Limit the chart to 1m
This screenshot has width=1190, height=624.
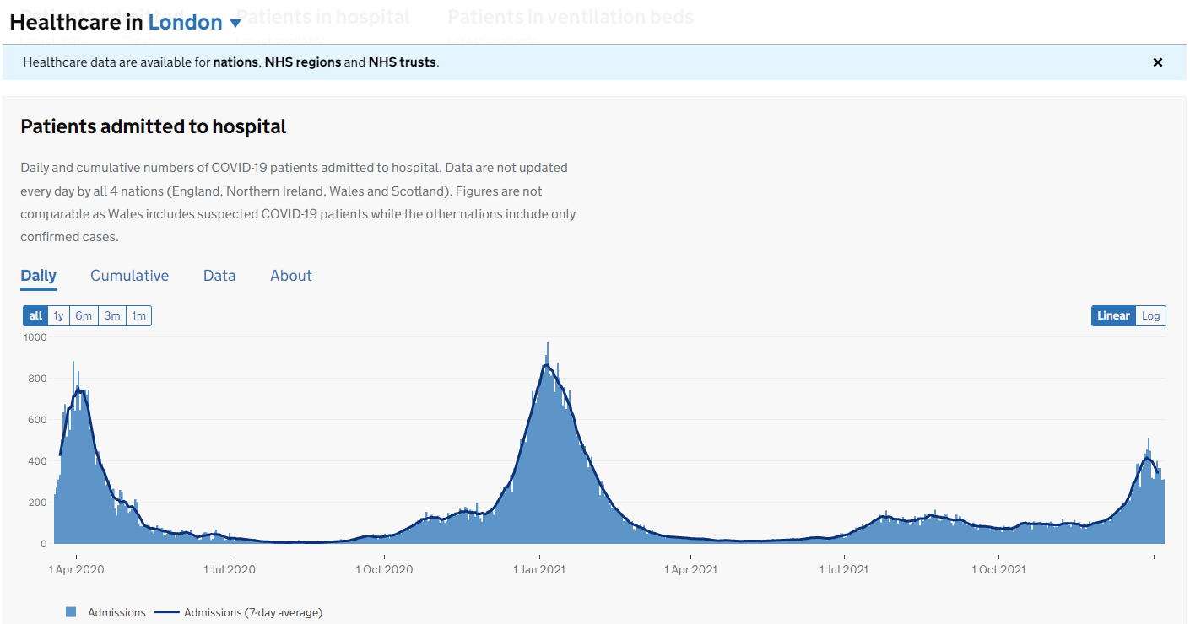(138, 316)
